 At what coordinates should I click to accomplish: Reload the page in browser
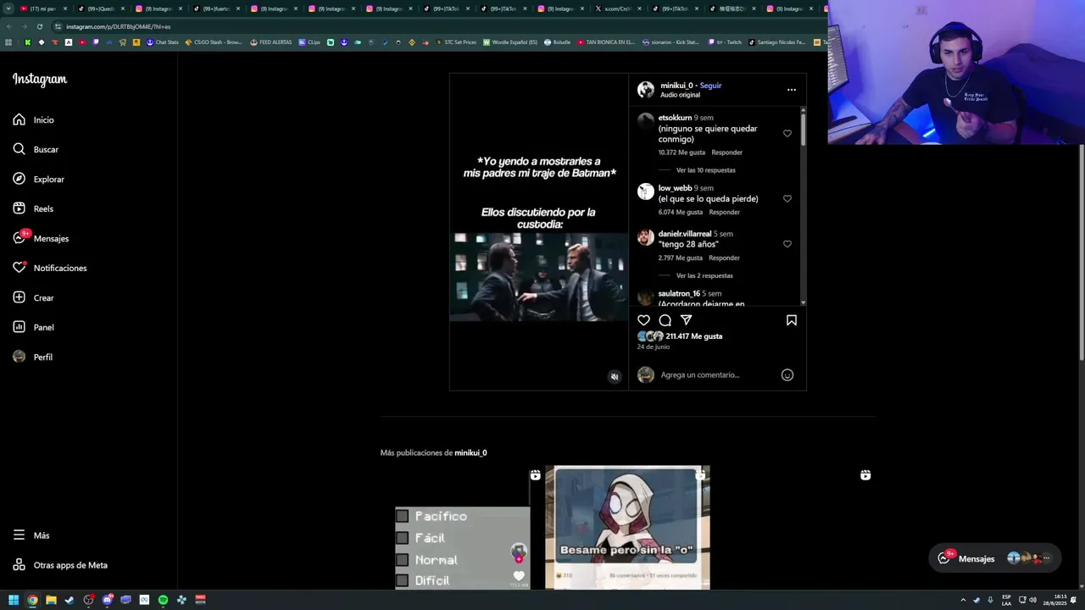click(39, 26)
